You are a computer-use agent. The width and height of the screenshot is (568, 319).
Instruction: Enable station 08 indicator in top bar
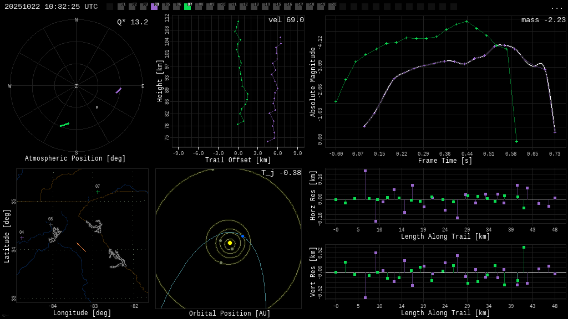199,7
